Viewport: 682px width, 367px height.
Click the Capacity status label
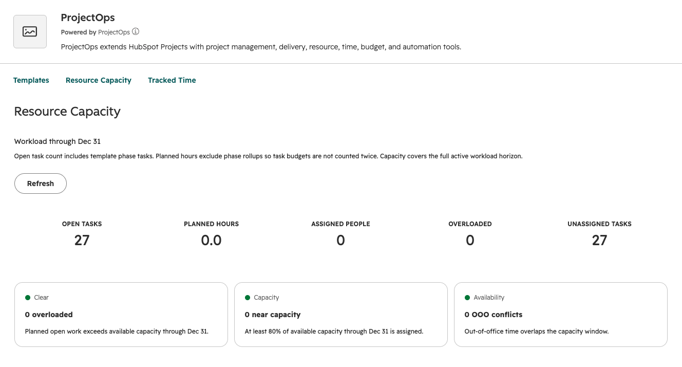point(267,298)
